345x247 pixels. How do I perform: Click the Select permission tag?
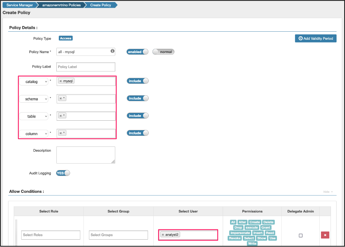click(249, 238)
